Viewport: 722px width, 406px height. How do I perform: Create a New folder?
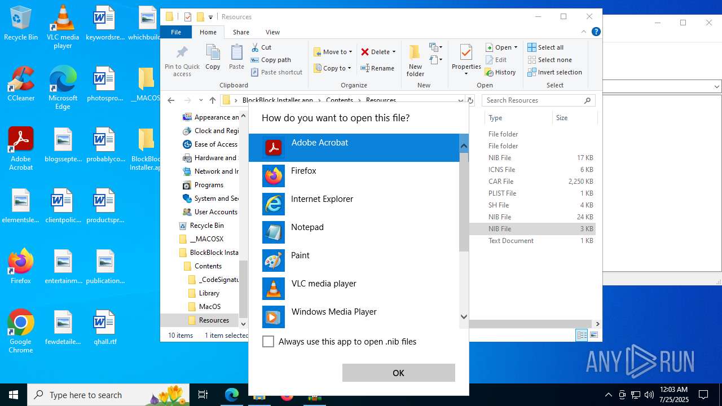[x=415, y=60]
